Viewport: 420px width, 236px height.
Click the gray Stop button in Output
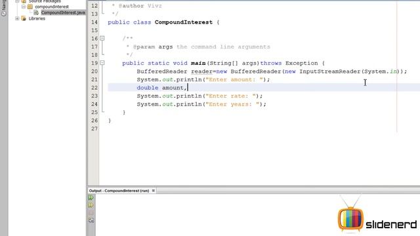point(91,212)
